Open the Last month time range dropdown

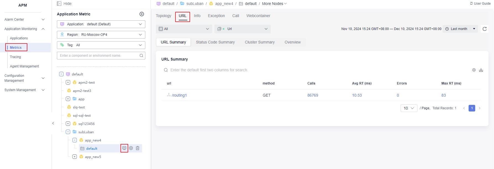click(460, 29)
